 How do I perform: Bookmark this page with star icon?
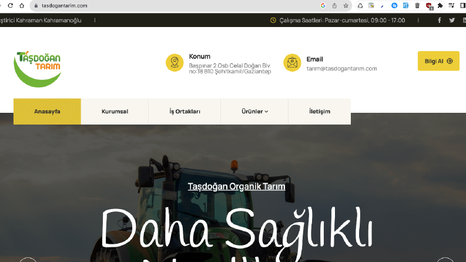pyautogui.click(x=346, y=5)
